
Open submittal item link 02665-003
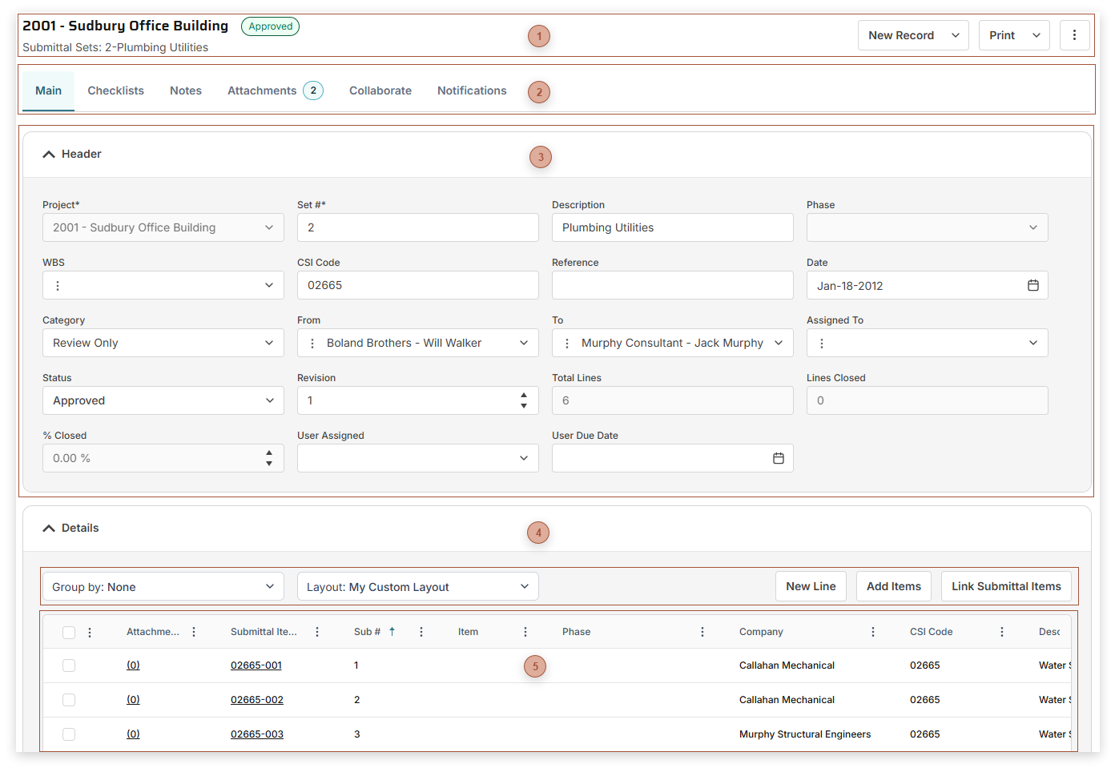[256, 734]
